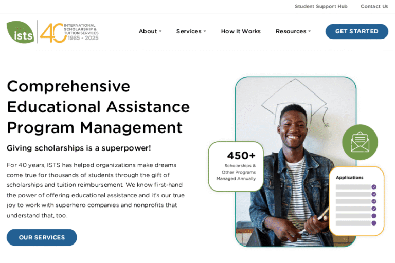Click the first checkmark in Applications list
The width and height of the screenshot is (395, 263).
[374, 187]
